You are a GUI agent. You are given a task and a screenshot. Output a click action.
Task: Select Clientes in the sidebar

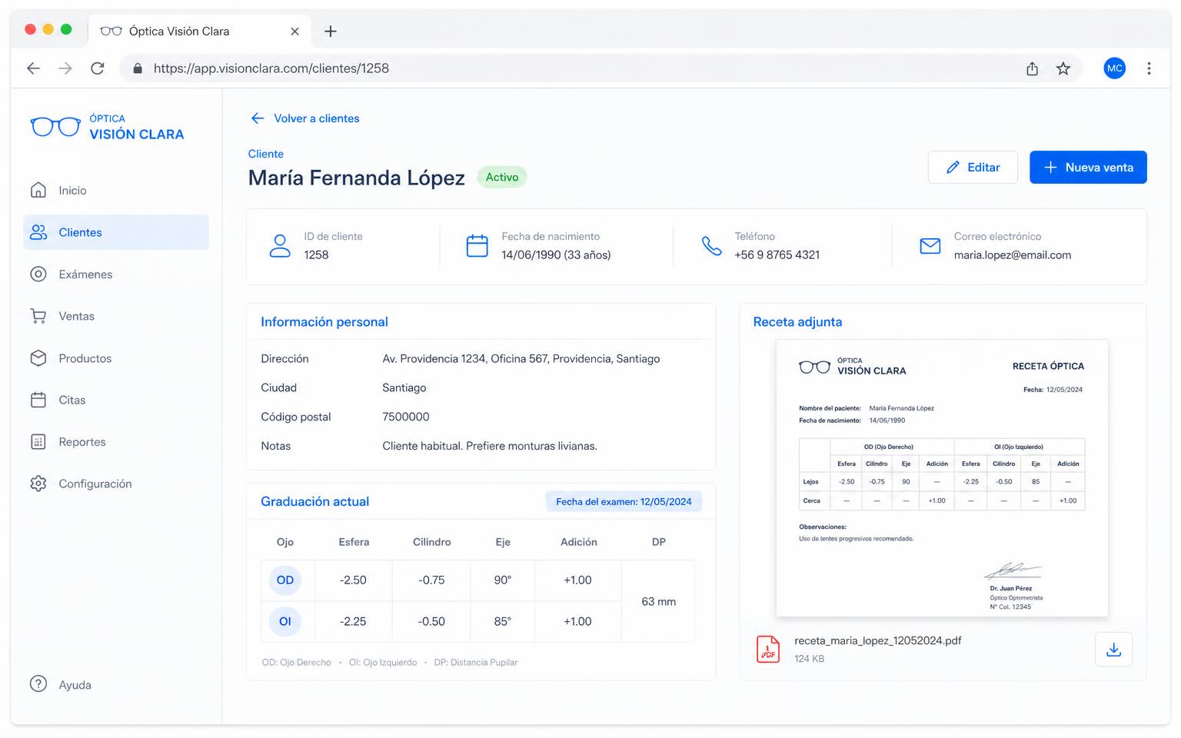116,232
